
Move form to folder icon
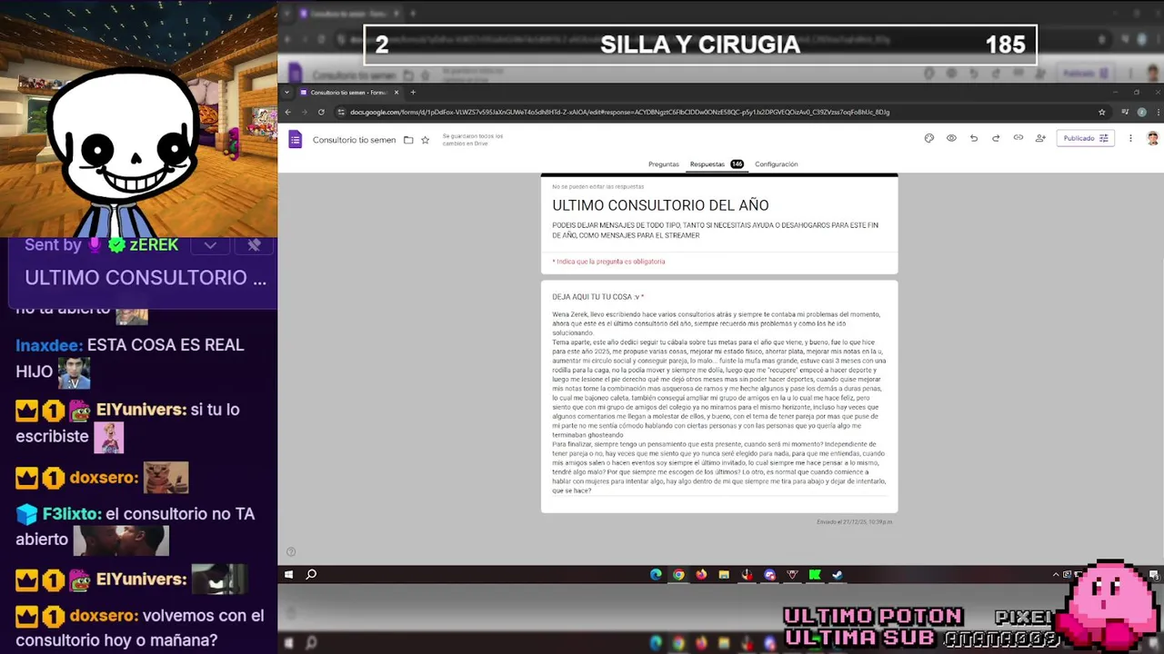408,140
